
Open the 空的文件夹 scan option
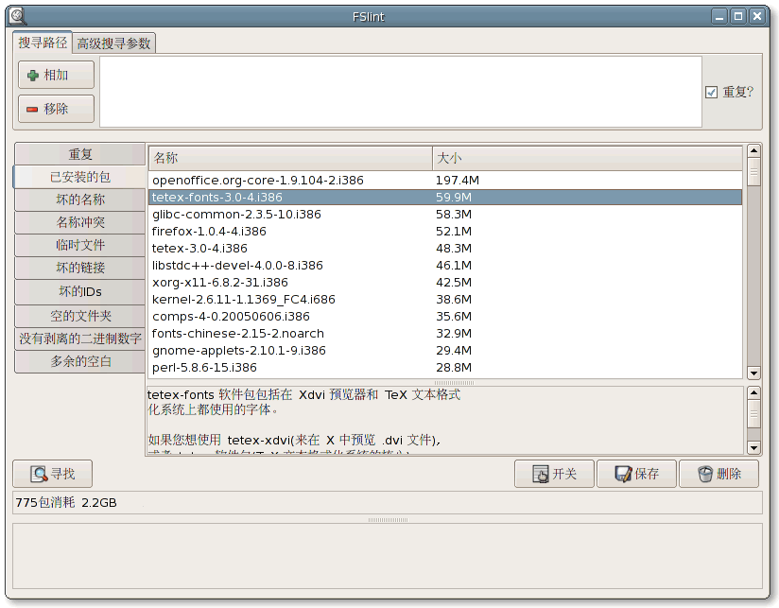click(x=78, y=313)
